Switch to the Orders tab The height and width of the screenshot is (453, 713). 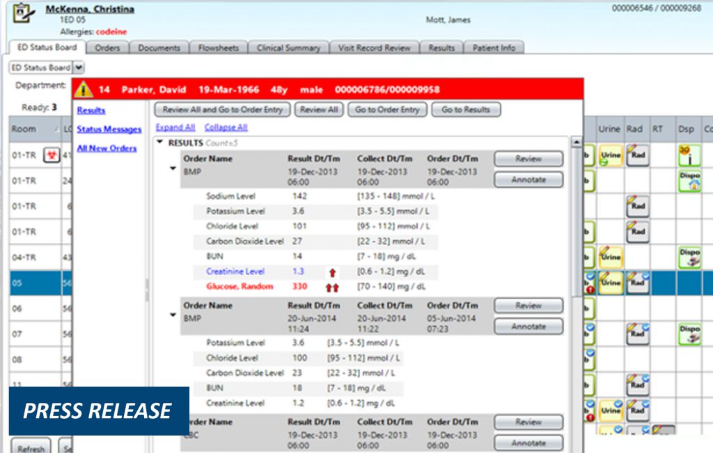coord(109,48)
